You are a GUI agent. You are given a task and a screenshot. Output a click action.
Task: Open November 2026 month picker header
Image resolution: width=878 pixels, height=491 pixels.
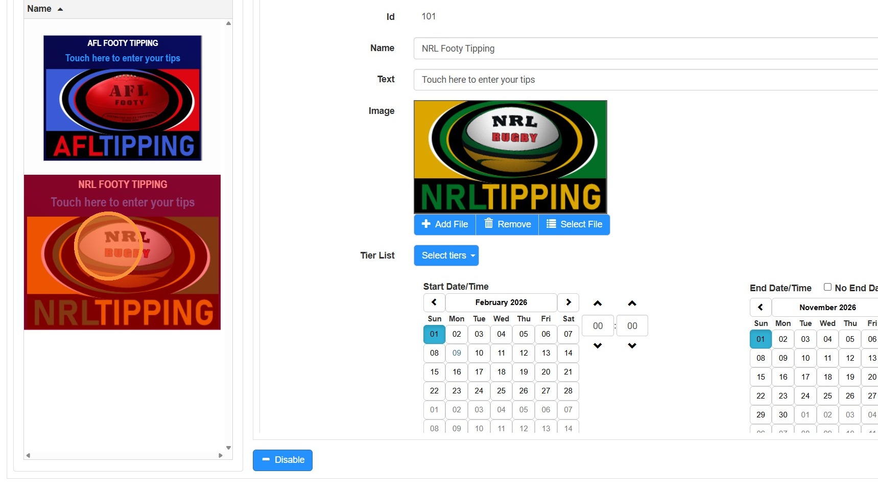[827, 308]
